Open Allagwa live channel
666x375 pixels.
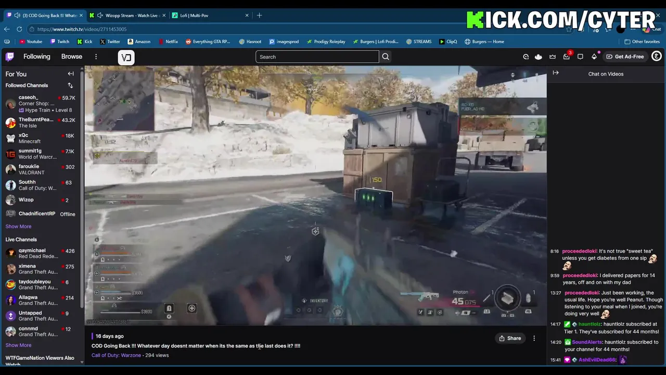coord(41,301)
